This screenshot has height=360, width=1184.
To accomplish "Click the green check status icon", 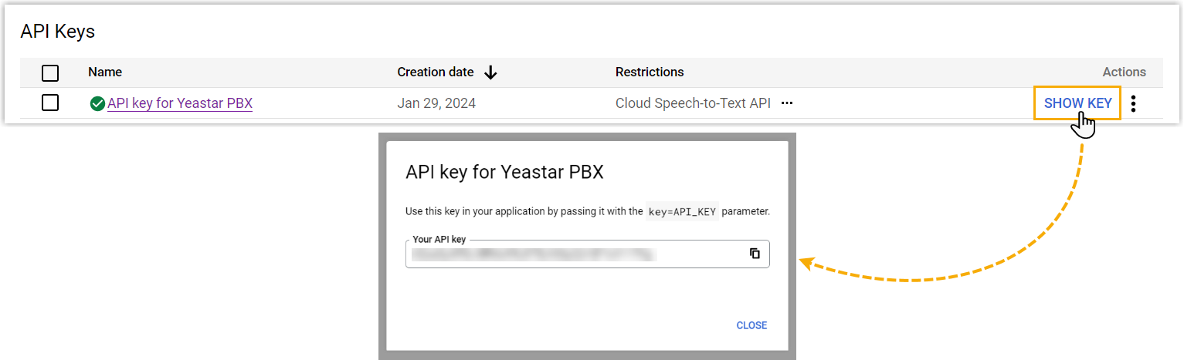I will 97,103.
